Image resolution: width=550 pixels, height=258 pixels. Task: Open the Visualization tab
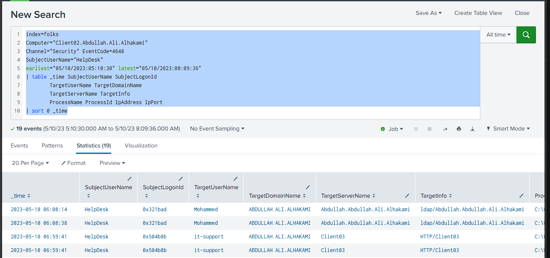click(x=141, y=146)
